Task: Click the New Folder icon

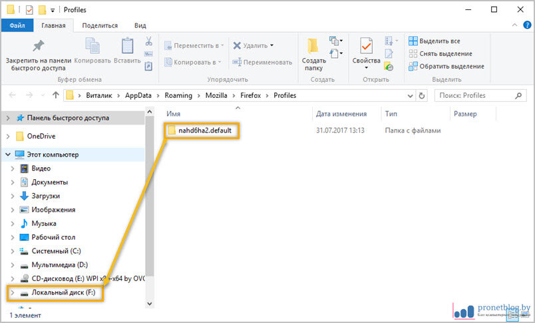Action: 313,47
